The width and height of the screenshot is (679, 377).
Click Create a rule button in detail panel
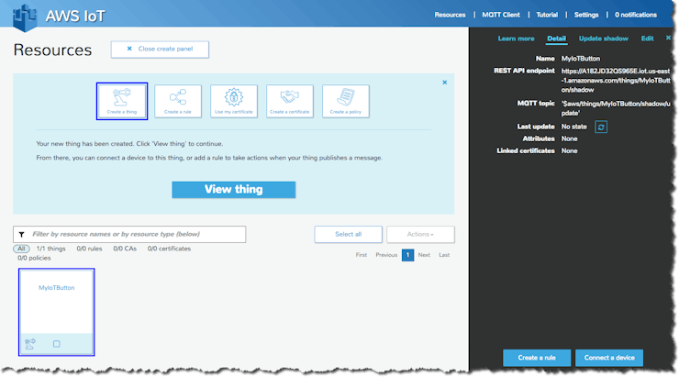(537, 358)
